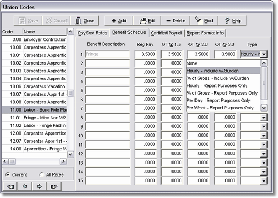This screenshot has width=278, height=198.
Task: Open the Help button
Action: (232, 21)
